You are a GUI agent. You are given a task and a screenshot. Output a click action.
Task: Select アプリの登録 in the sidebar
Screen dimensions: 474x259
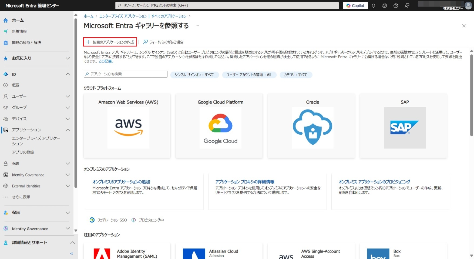(x=23, y=152)
